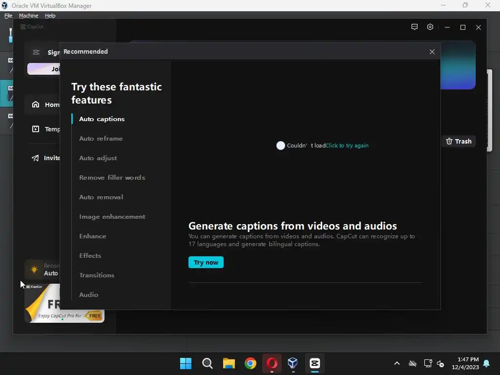Click the CapCut sign-in logo icon
Viewport: 500px width, 375px height.
tap(36, 52)
